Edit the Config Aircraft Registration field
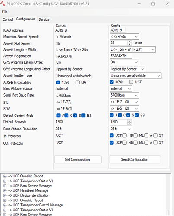 pos(121,56)
